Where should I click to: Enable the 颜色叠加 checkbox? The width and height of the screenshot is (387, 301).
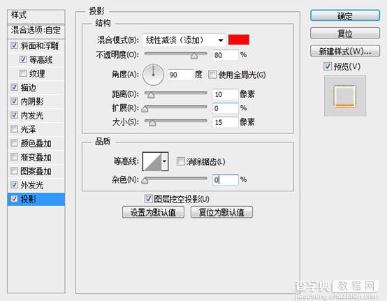[x=14, y=143]
